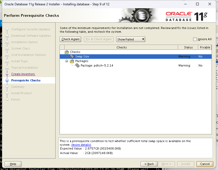Tick the Ignore All checkbox

(195, 39)
